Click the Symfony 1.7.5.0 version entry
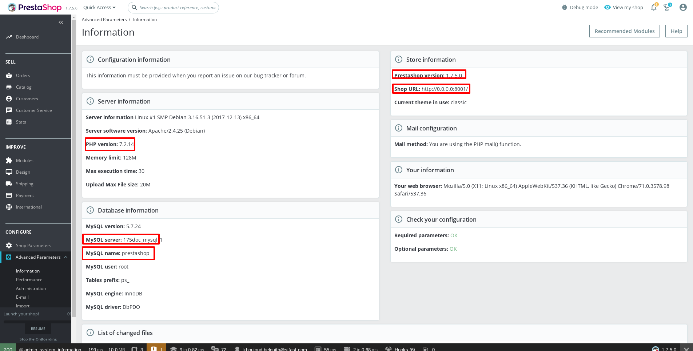The height and width of the screenshot is (351, 693). coord(664,348)
